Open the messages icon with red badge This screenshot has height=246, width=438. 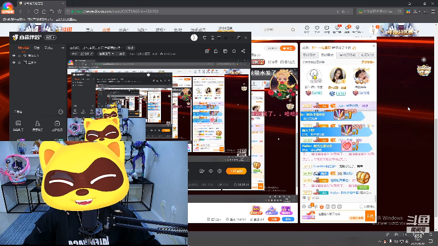348,28
